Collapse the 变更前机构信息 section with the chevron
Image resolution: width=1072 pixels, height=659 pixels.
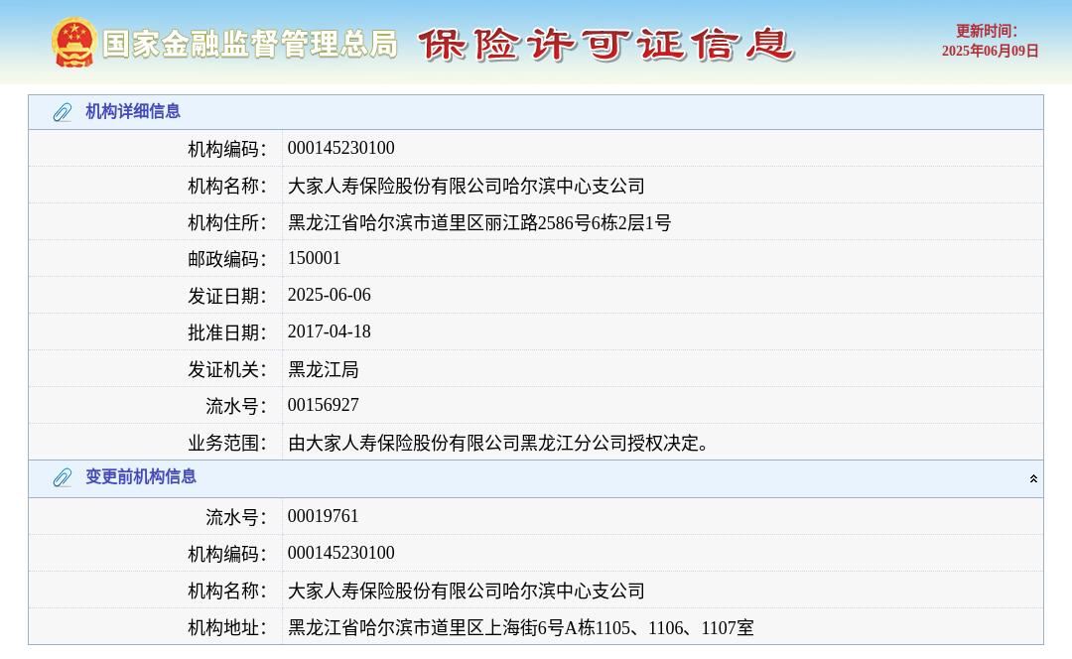click(x=1033, y=478)
